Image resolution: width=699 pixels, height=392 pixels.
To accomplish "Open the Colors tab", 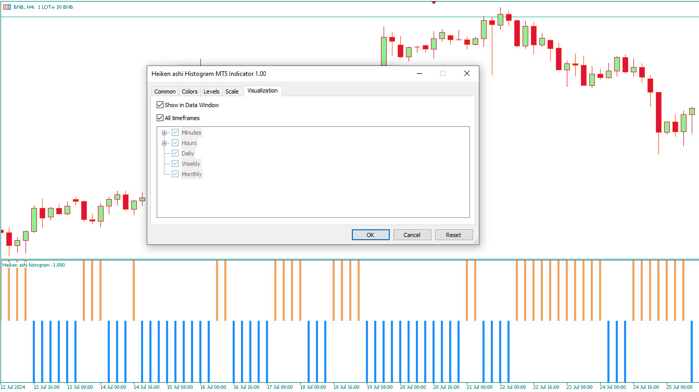I will coord(189,91).
